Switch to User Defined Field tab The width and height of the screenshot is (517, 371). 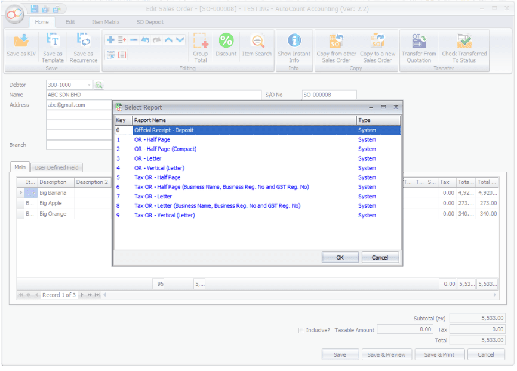[x=57, y=167]
